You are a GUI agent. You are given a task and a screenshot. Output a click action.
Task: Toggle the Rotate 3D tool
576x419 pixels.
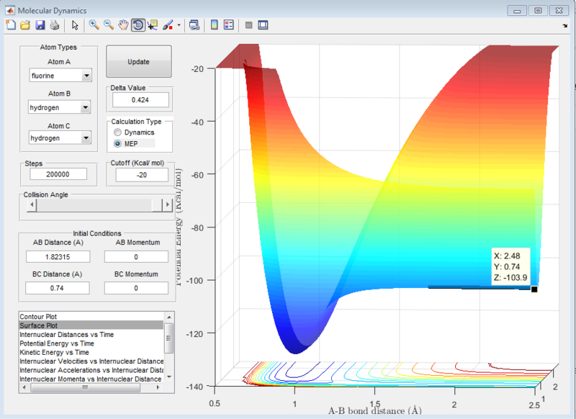pos(138,25)
